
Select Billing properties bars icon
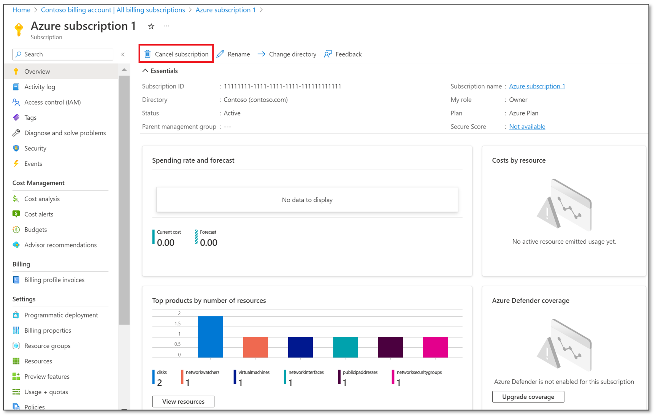pos(16,330)
